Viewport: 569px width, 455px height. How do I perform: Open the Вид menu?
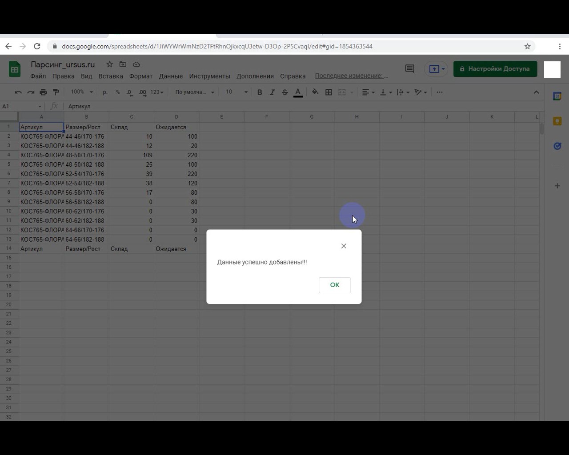point(86,76)
